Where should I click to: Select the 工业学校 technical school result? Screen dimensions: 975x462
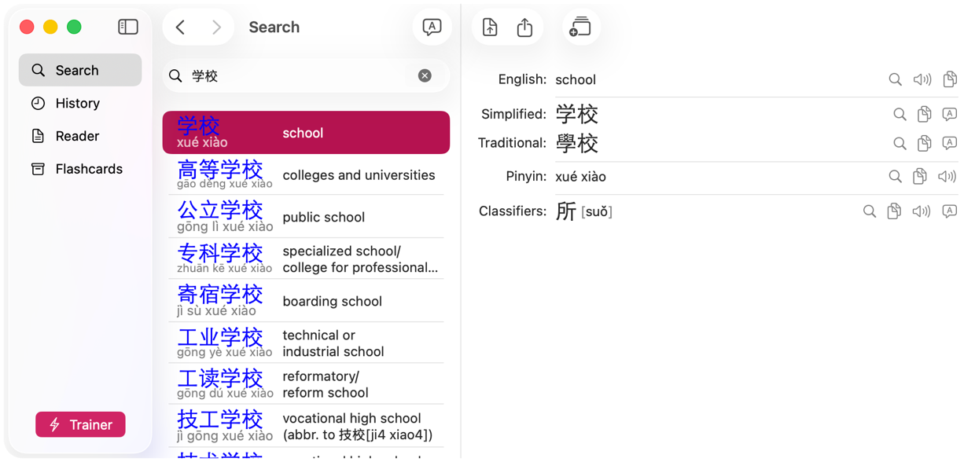306,343
